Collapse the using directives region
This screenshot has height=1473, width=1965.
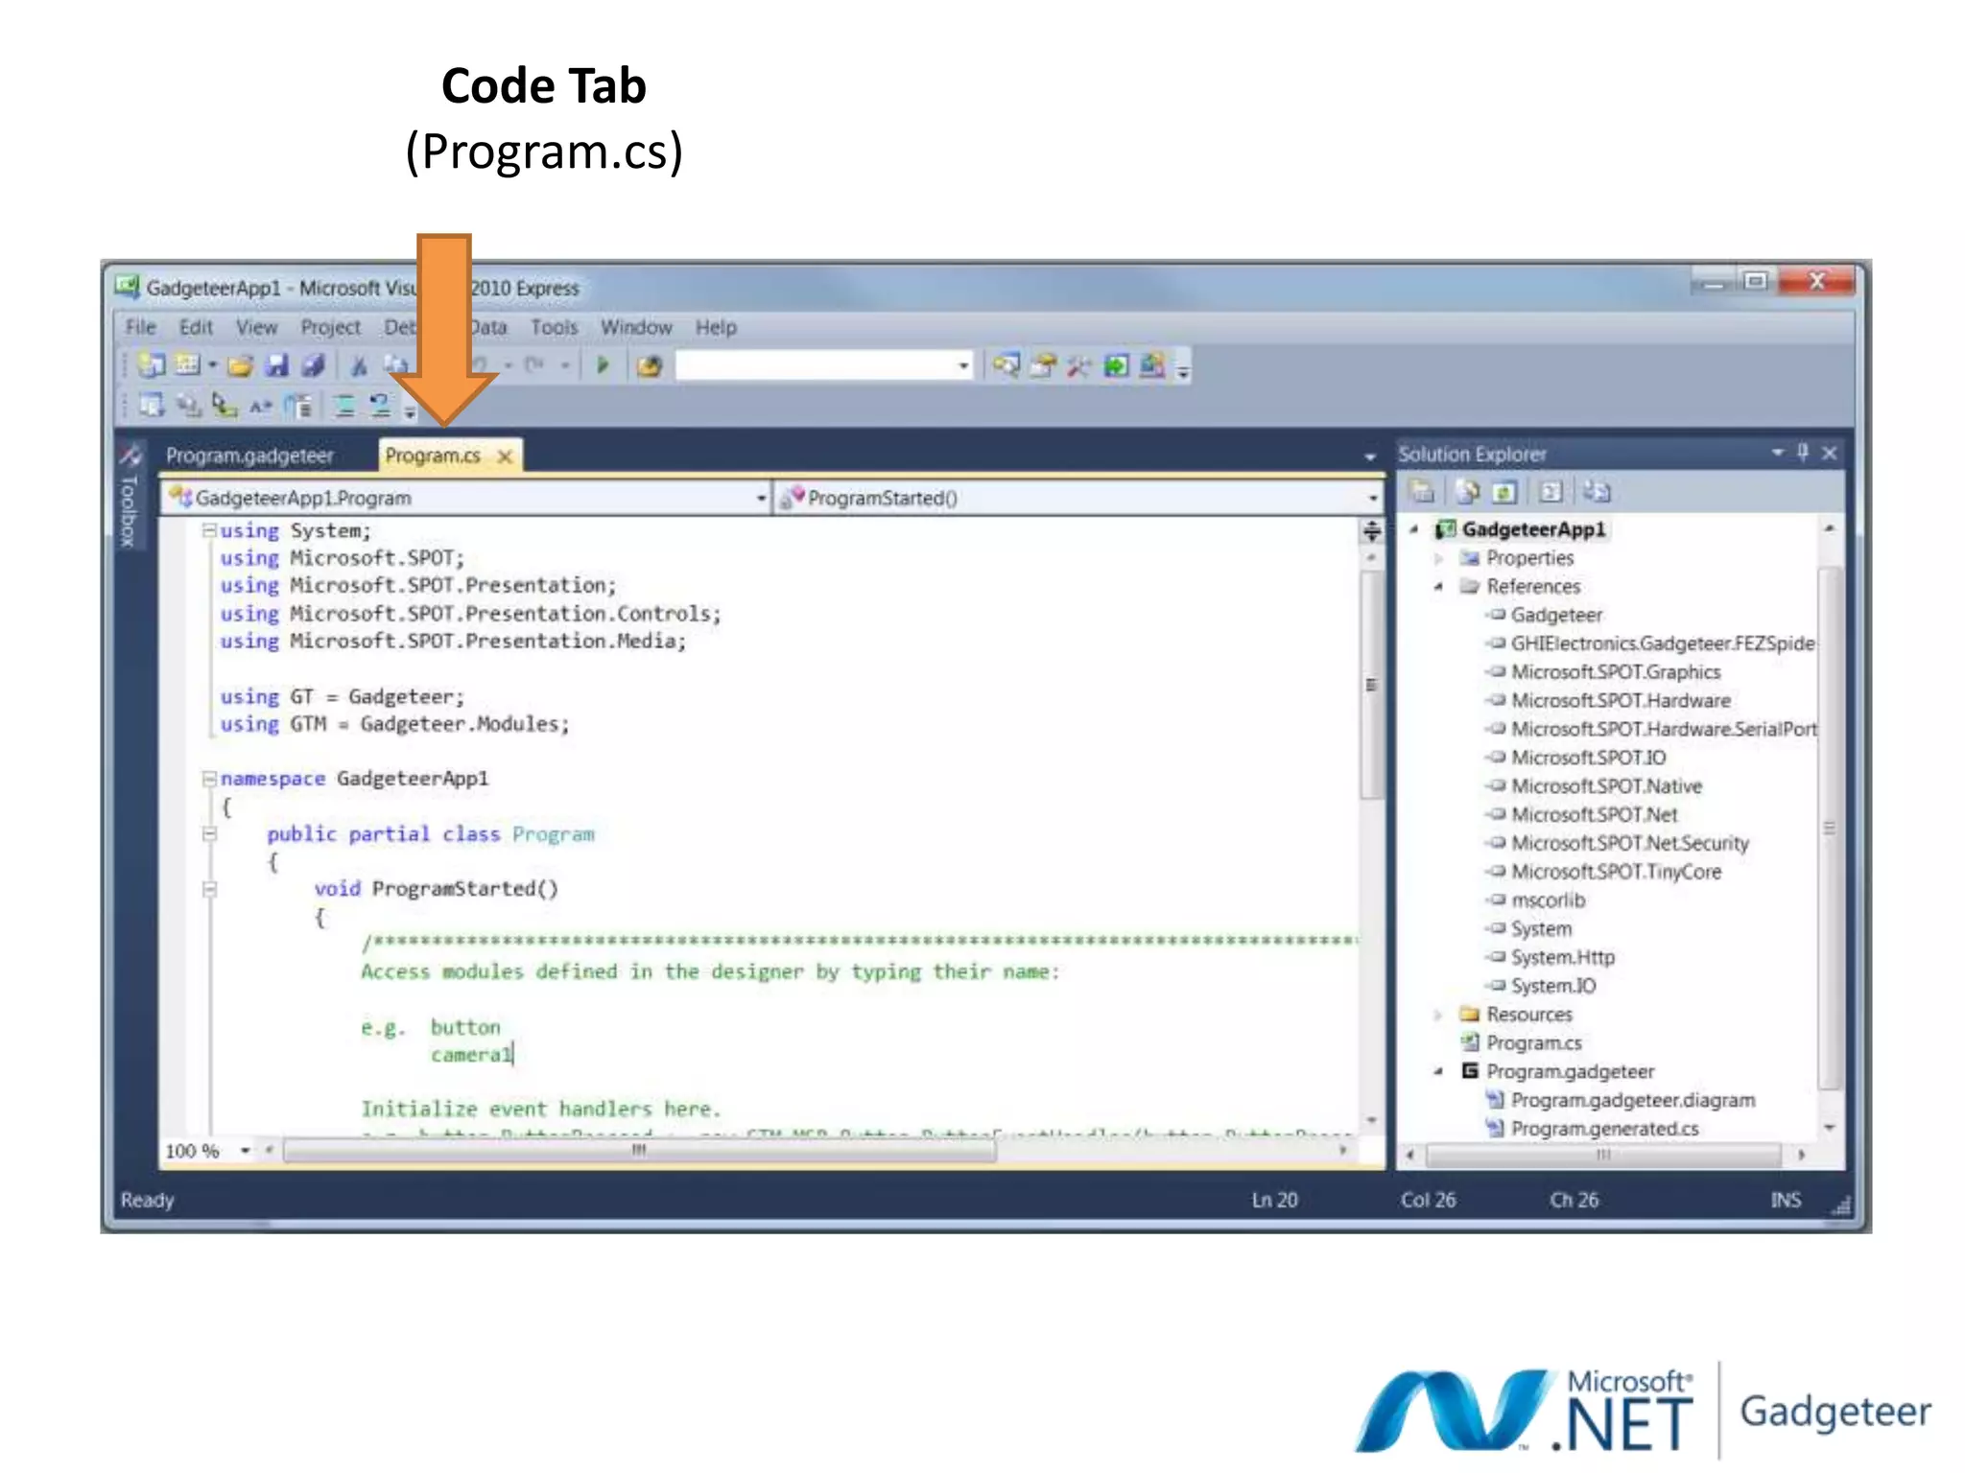point(208,529)
